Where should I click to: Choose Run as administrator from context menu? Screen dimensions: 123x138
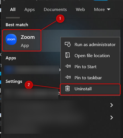point(90,45)
